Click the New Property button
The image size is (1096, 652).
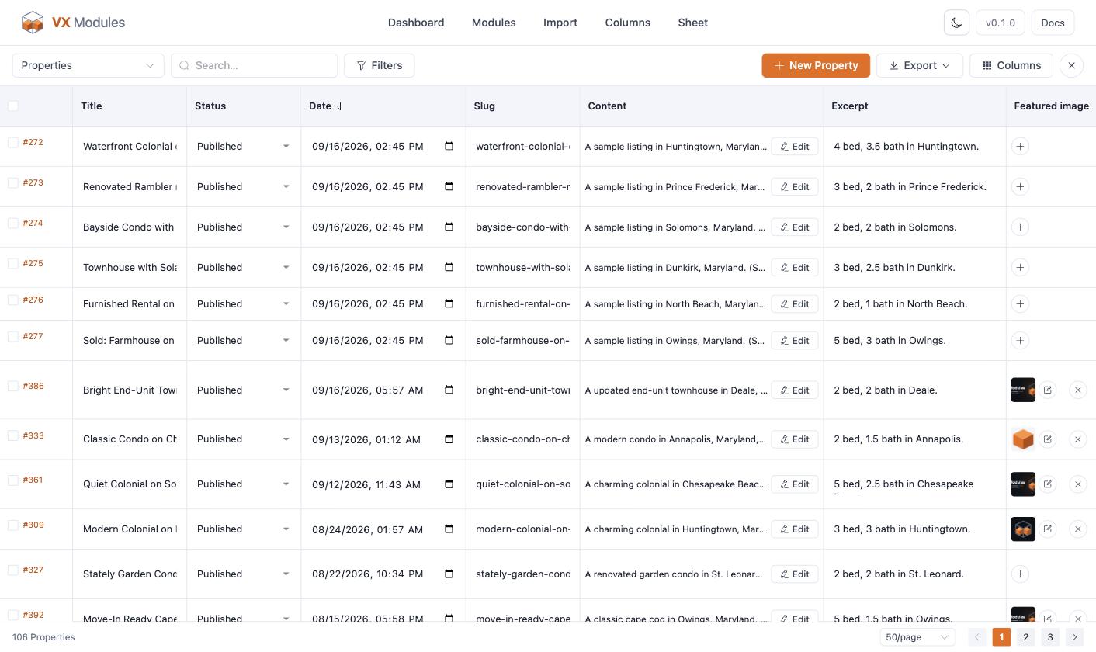pos(816,65)
